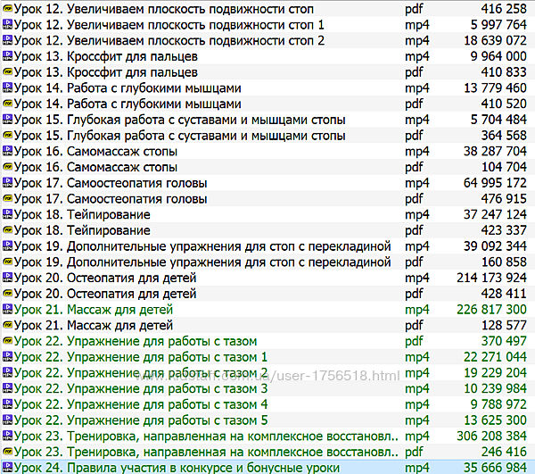The width and height of the screenshot is (535, 474).
Task: Click the file size 64 995 172
Action: tap(492, 183)
